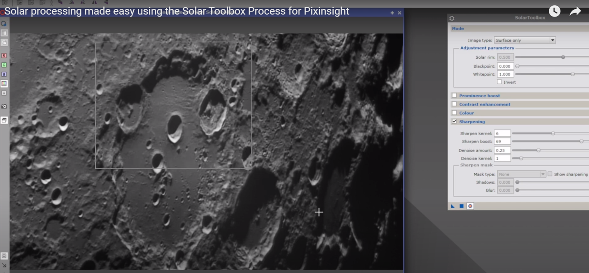This screenshot has height=273, width=589.
Task: Click the stacked-windows icon in image sidebar
Action: (x=4, y=120)
